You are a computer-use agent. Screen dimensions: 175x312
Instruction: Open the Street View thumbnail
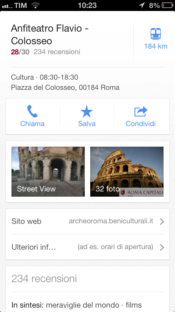[x=48, y=172]
